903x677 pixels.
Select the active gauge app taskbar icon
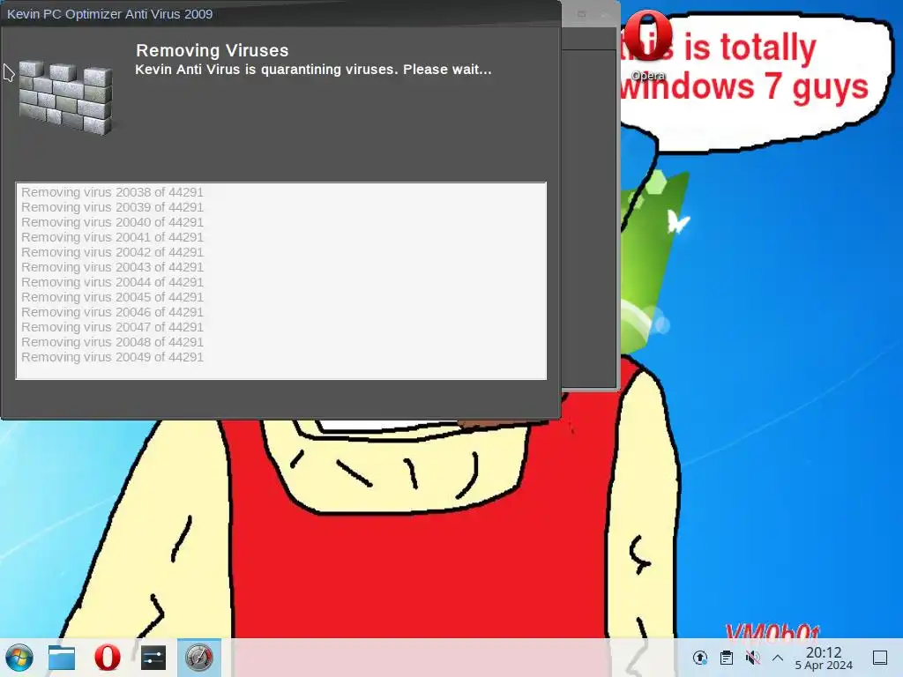point(199,658)
